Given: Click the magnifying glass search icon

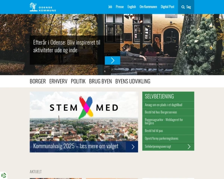Looking at the screenshot, I should coord(183,7).
